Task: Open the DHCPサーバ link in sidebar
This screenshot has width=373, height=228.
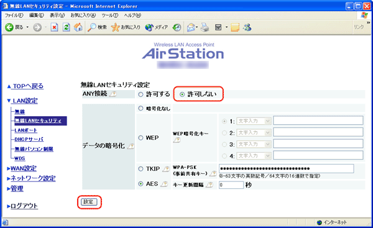Action: tap(29, 139)
